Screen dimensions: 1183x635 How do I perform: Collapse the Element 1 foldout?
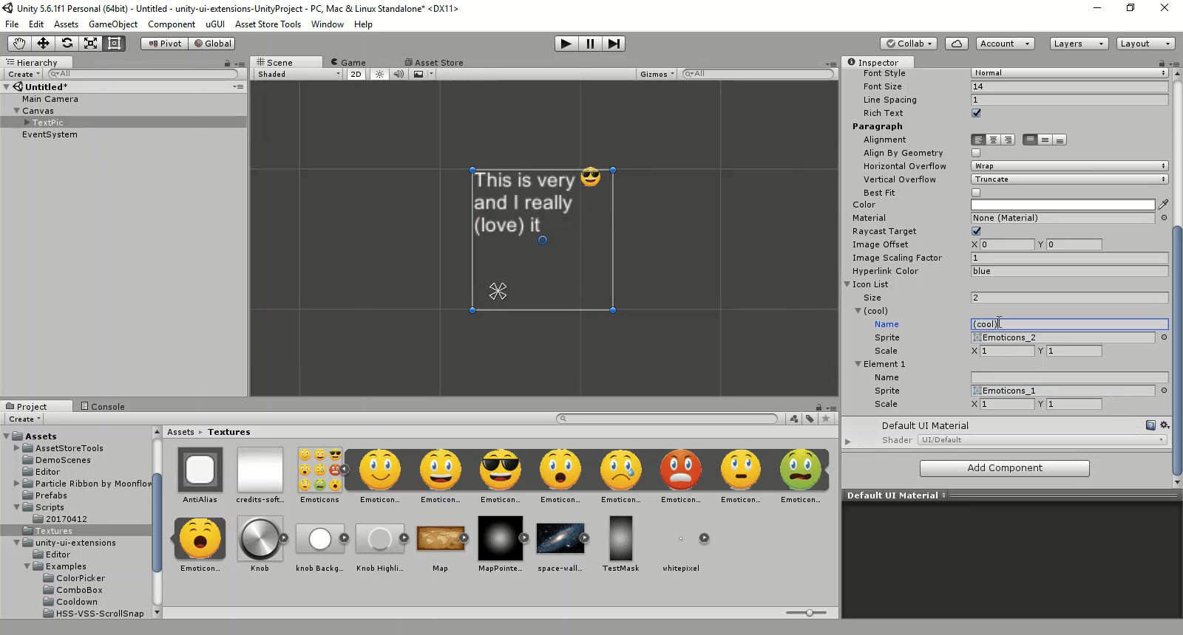click(x=858, y=364)
